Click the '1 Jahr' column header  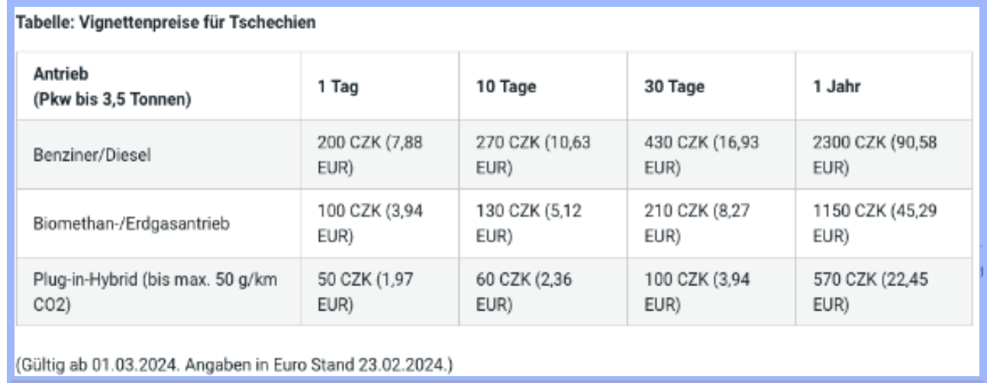884,86
